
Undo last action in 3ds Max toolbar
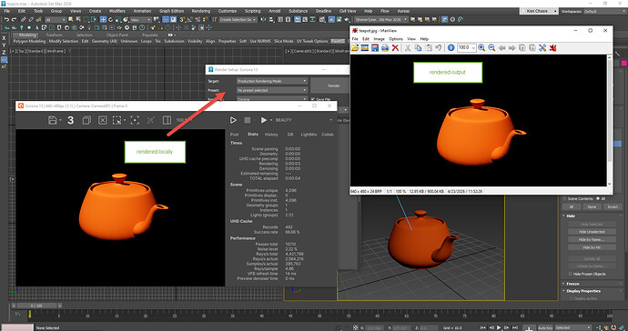6,19
